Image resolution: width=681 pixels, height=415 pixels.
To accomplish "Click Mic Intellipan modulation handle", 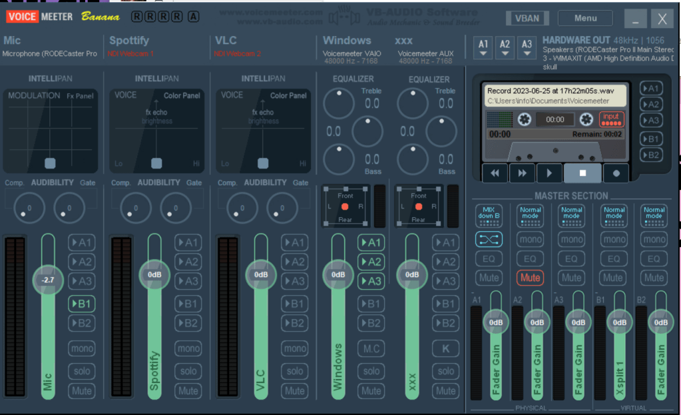I will 50,163.
